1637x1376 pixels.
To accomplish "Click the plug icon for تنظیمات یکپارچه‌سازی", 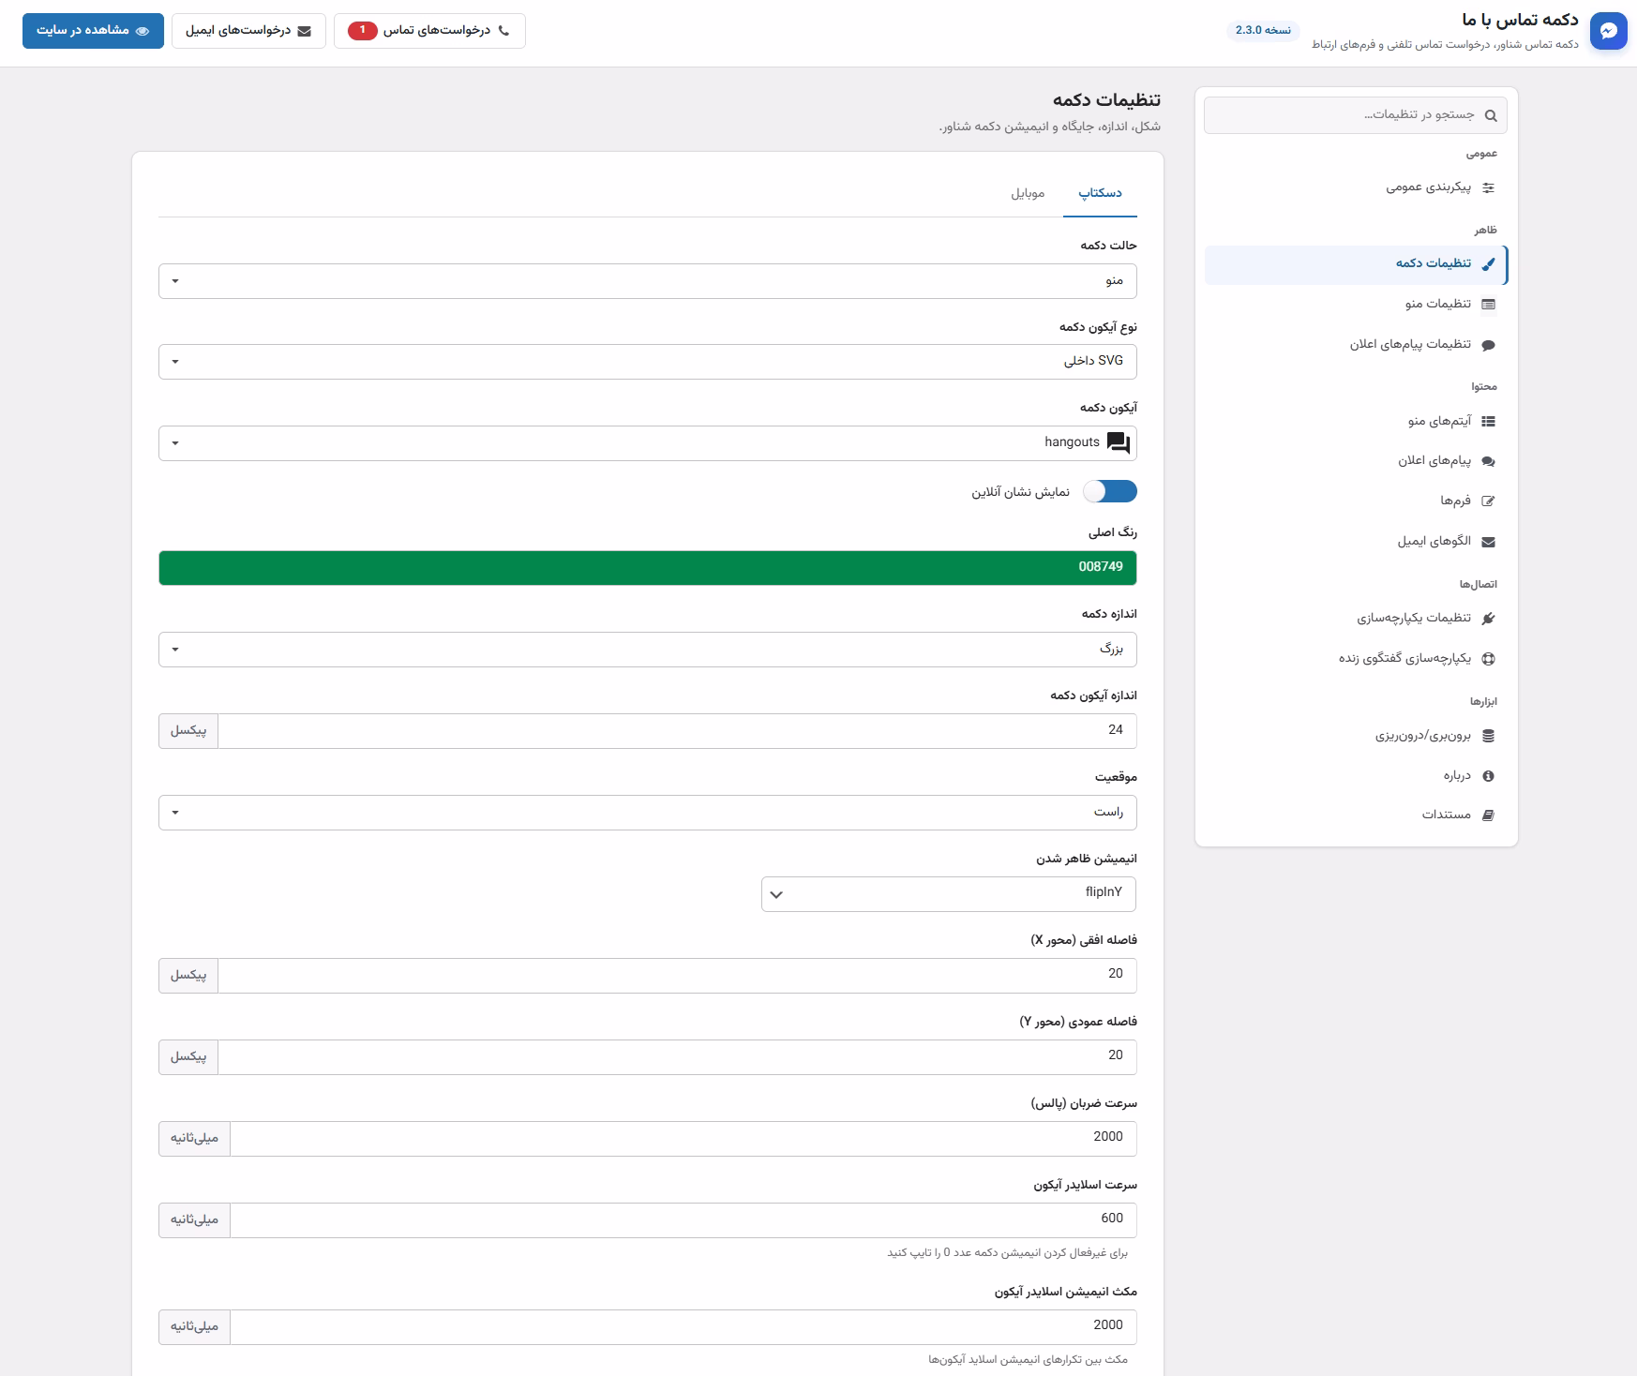I will (x=1488, y=619).
